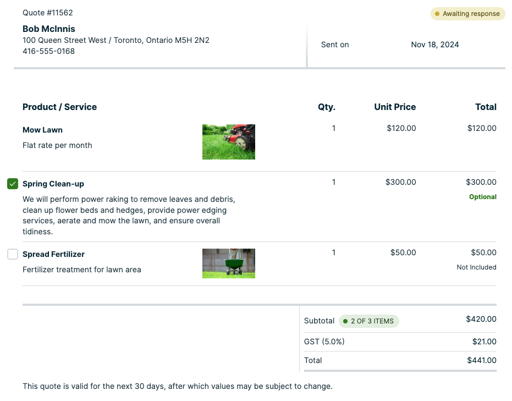The image size is (512, 401).
Task: Click the Spring Clean-up item title
Action: pyautogui.click(x=53, y=184)
